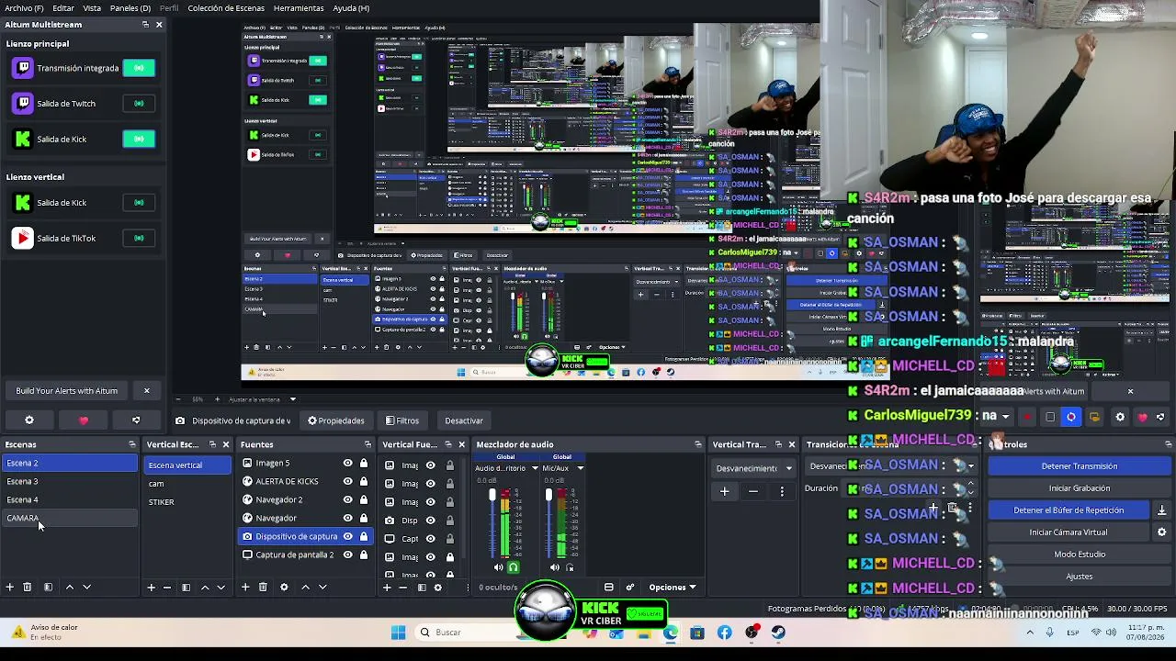Image resolution: width=1176 pixels, height=661 pixels.
Task: Move scene up in Escenas panel
Action: point(69,587)
